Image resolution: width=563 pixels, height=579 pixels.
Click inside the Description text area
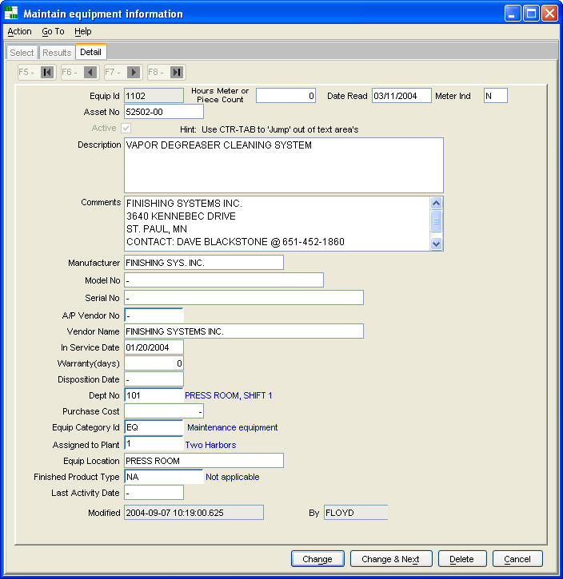[x=284, y=165]
